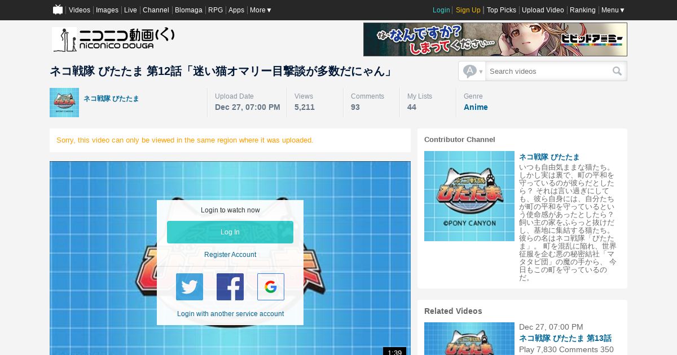
Task: Click the Sign Up link
Action: [468, 10]
